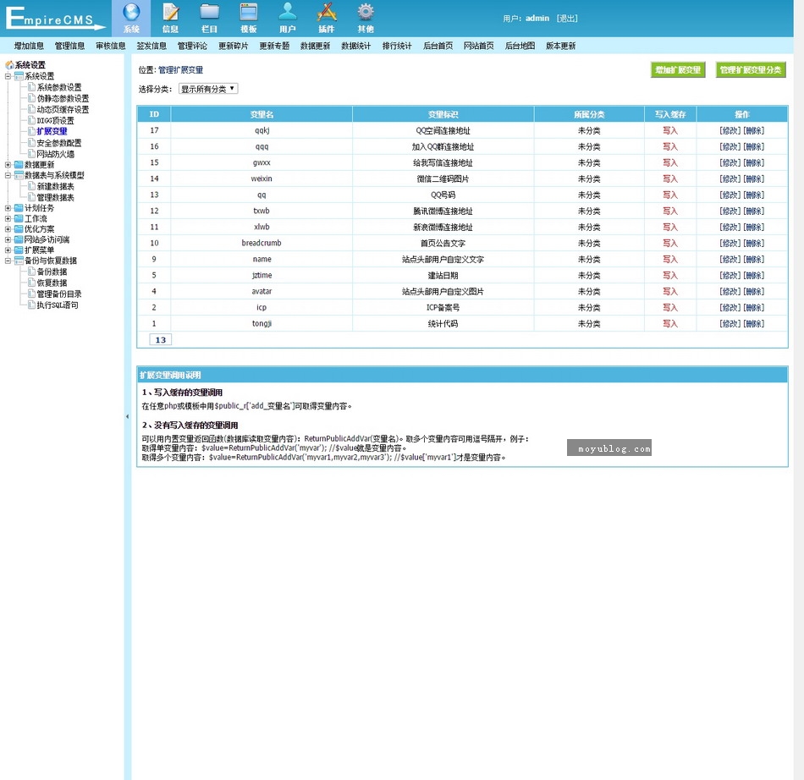This screenshot has width=804, height=780.
Task: Click 修改 for the weixin variable
Action: [x=730, y=179]
